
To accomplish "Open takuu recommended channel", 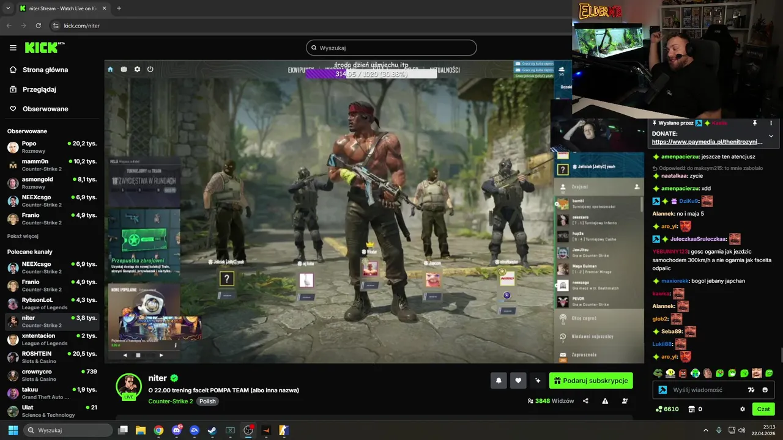I will [x=52, y=393].
